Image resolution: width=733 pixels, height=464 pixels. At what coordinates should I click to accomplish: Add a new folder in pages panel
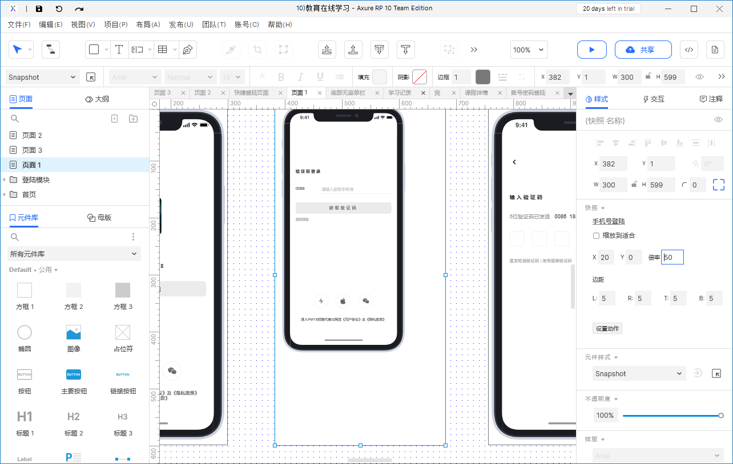(133, 119)
